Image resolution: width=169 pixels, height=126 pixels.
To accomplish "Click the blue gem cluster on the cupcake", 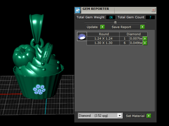I will tap(39, 89).
